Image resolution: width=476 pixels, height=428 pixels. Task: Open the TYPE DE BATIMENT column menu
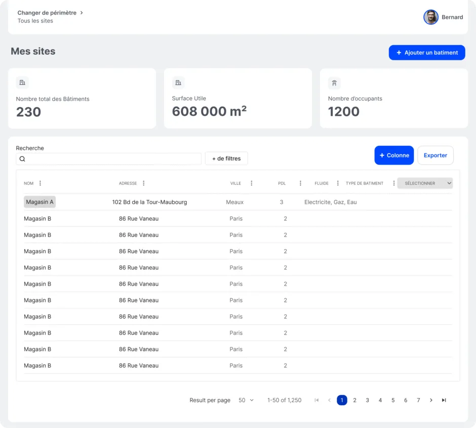point(394,183)
